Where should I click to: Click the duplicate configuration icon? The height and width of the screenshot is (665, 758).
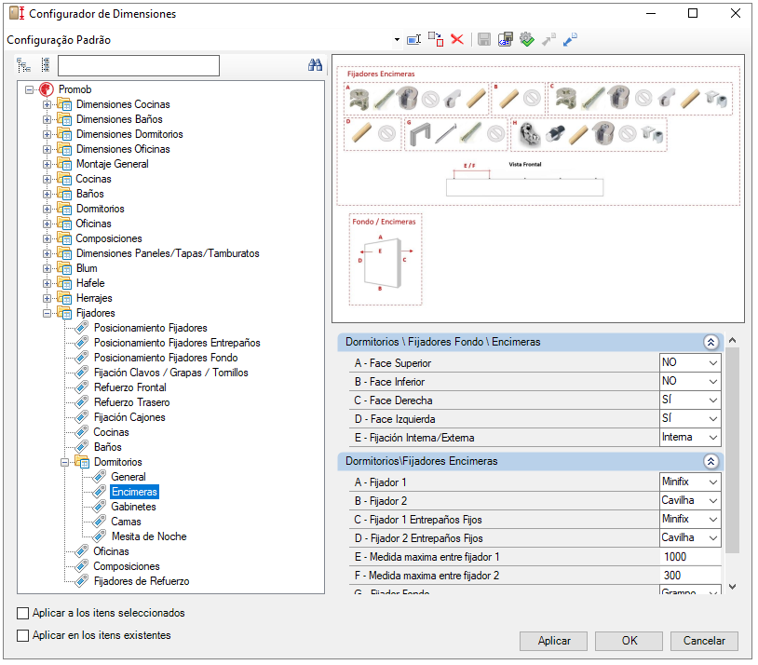pyautogui.click(x=435, y=39)
